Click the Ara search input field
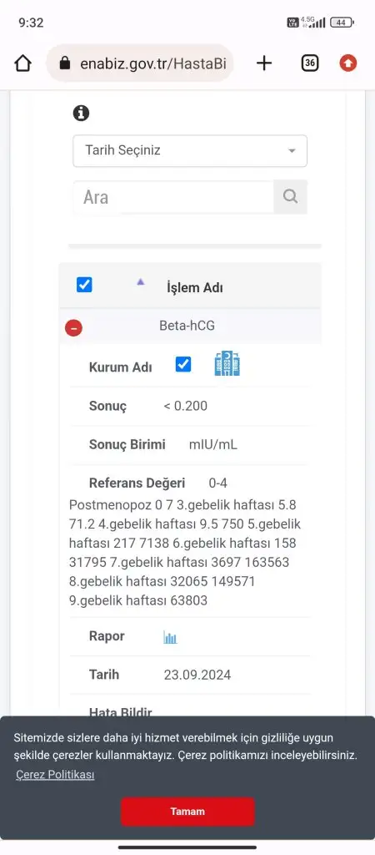This screenshot has height=855, width=375. (173, 197)
